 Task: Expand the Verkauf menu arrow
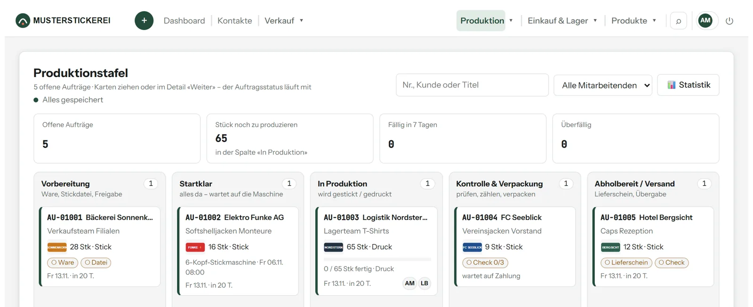(302, 21)
